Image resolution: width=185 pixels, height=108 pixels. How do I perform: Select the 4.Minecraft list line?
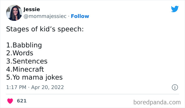(25, 69)
